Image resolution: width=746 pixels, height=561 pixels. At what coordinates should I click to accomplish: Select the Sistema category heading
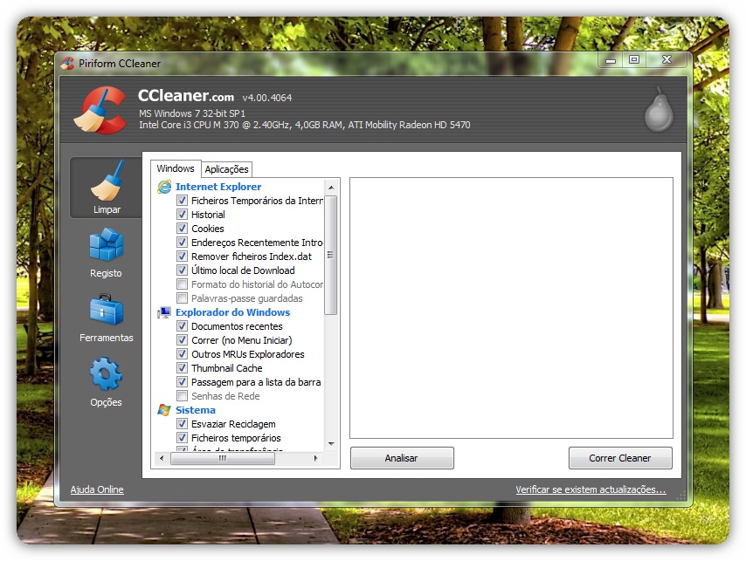tap(196, 410)
